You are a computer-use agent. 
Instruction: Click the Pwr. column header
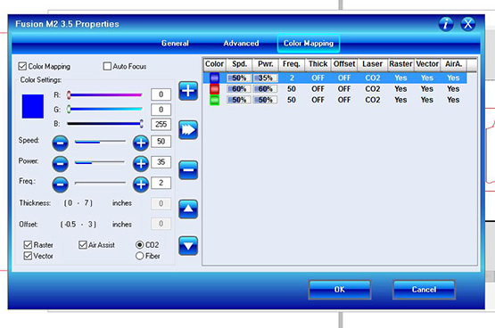click(266, 64)
